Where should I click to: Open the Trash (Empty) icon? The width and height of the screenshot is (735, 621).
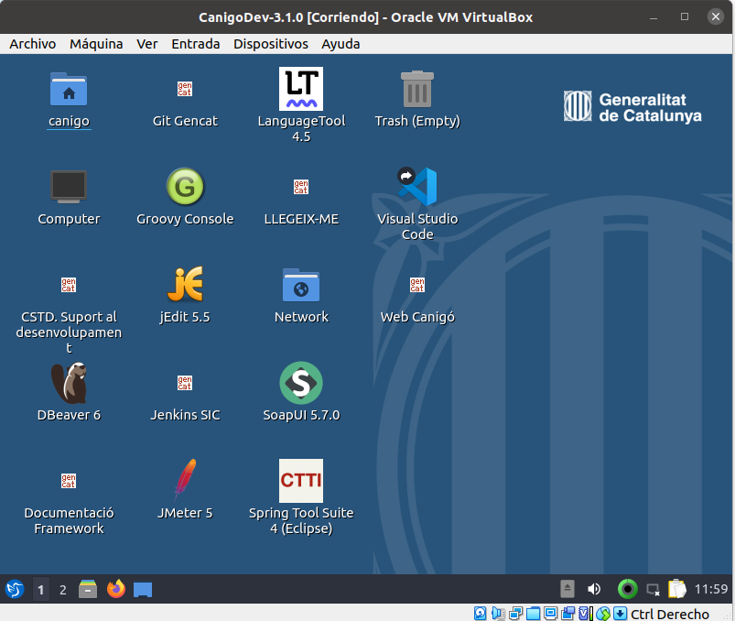pos(417,89)
